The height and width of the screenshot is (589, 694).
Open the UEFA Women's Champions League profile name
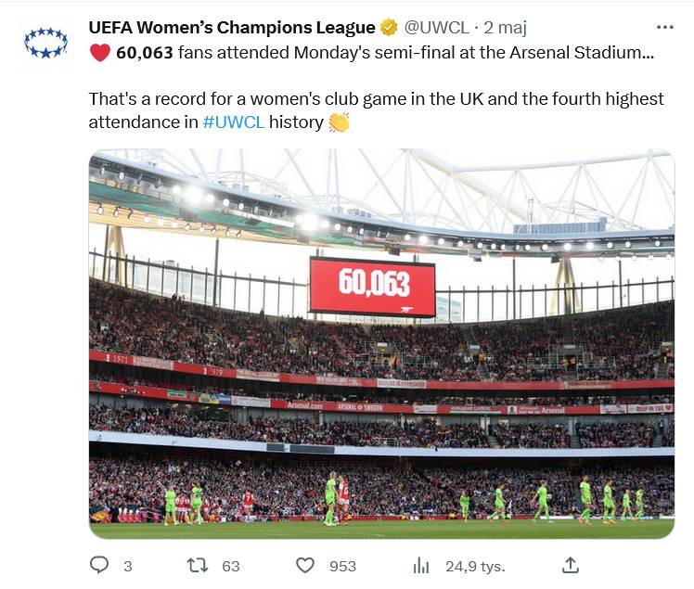click(231, 28)
